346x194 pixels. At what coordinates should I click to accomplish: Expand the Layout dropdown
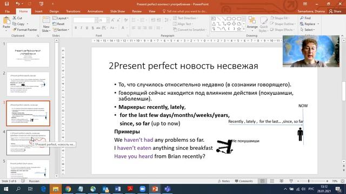[61, 18]
